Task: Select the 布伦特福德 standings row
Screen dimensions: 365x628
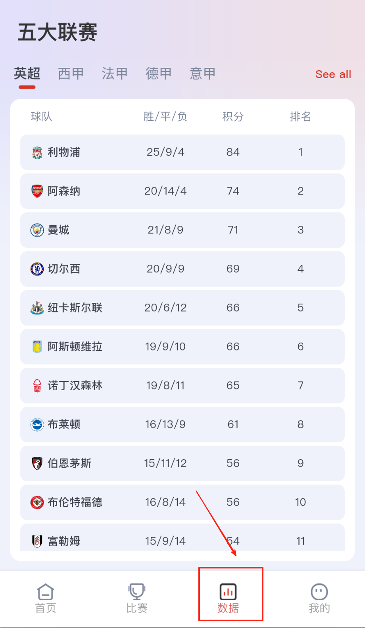Action: pos(182,502)
